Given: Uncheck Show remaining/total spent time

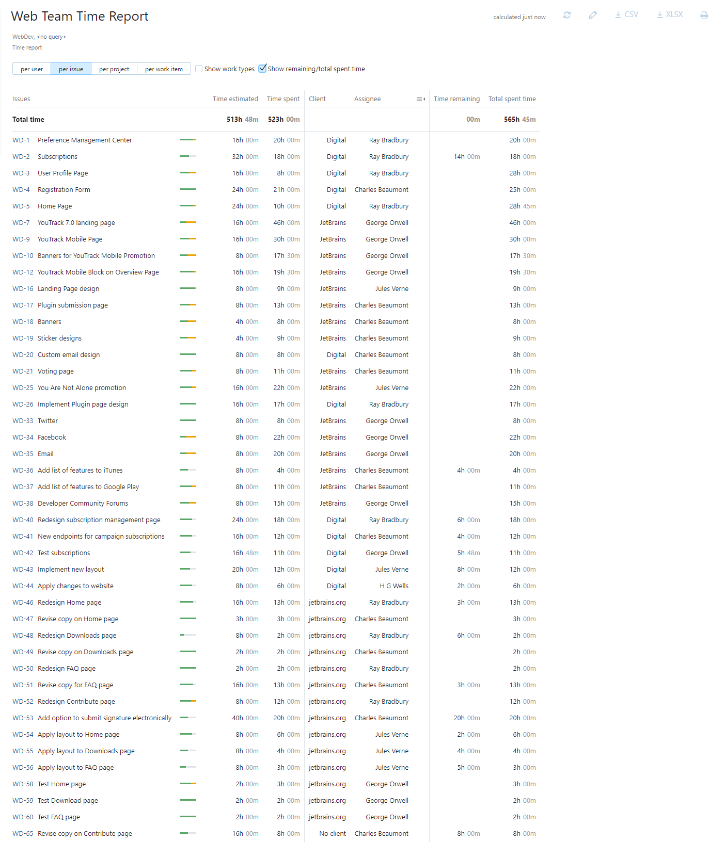Looking at the screenshot, I should pyautogui.click(x=262, y=69).
